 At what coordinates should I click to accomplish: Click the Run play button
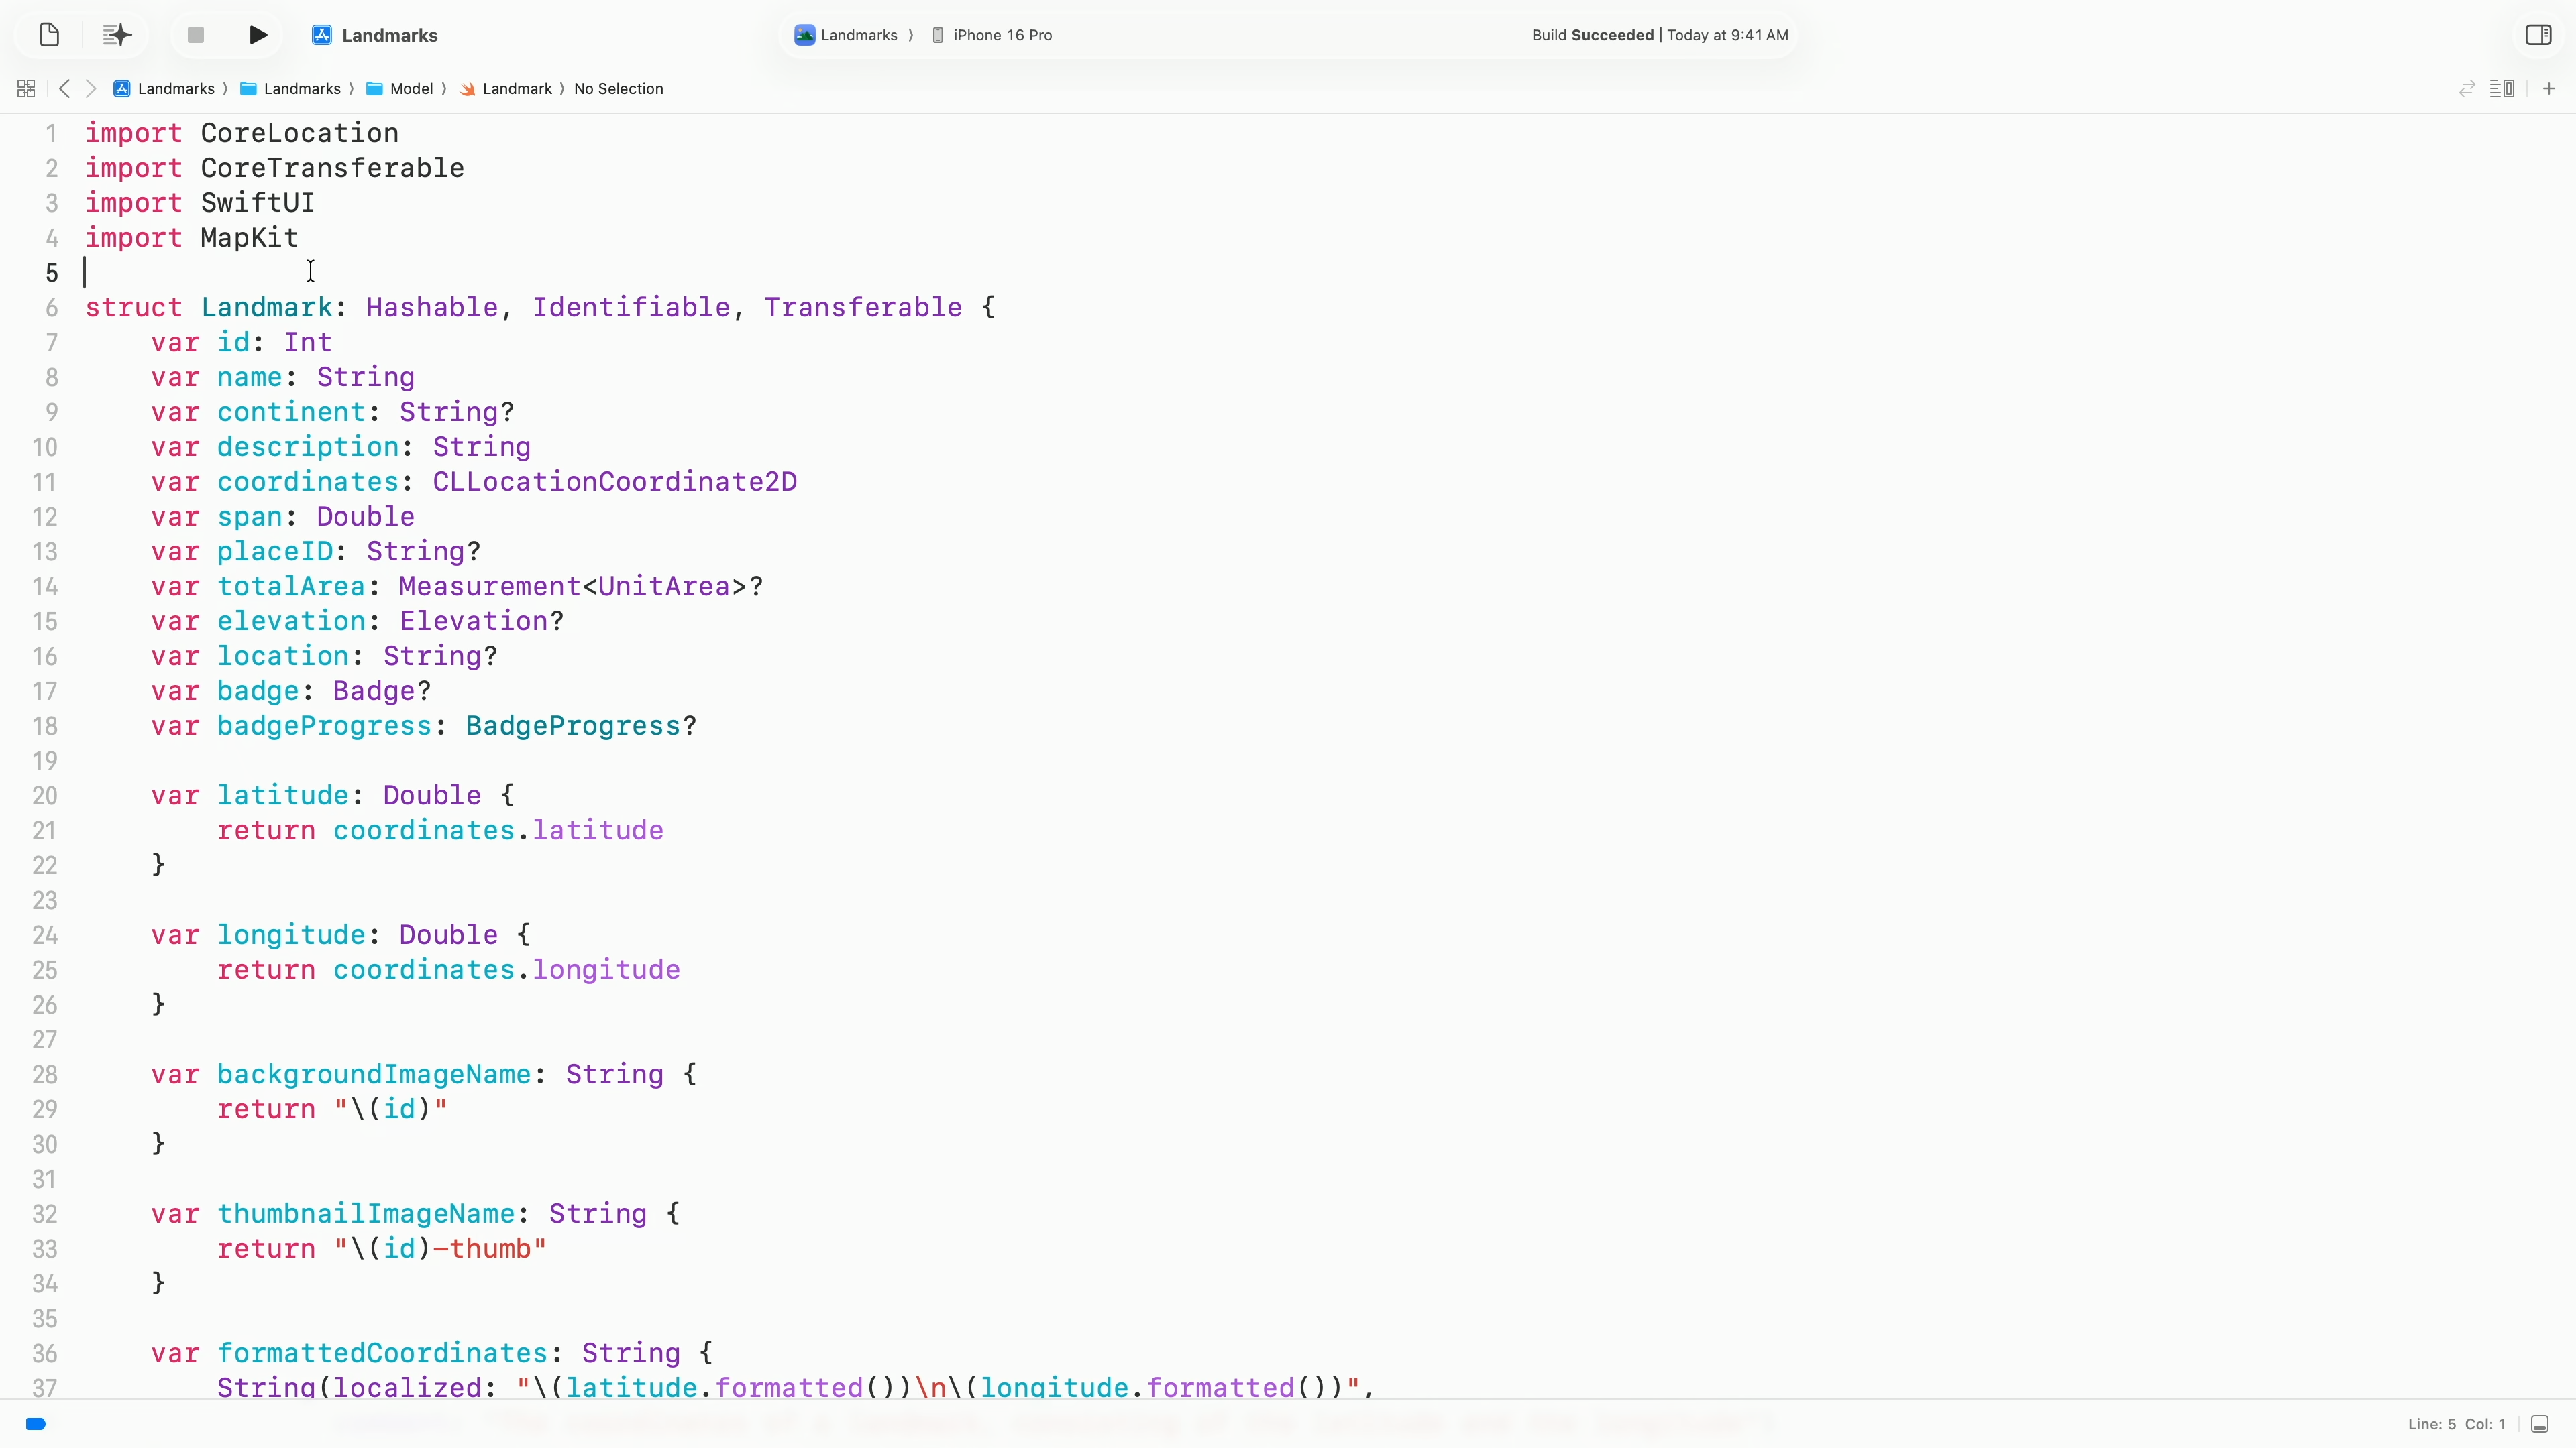point(258,35)
